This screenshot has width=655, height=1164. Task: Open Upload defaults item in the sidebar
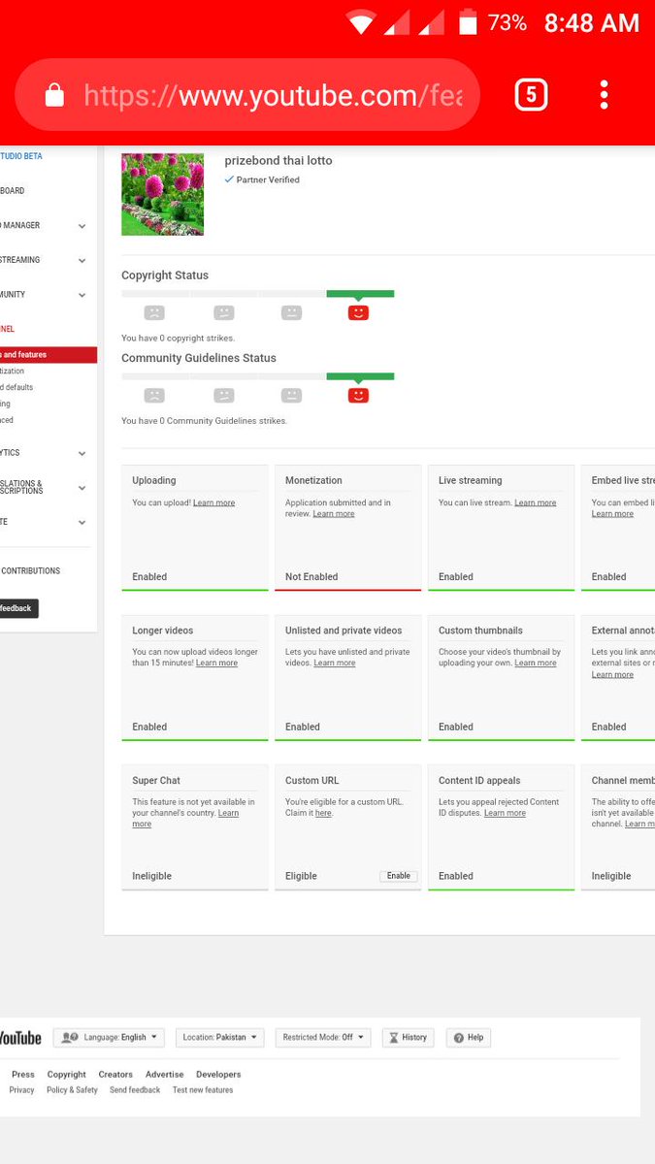[x=16, y=387]
